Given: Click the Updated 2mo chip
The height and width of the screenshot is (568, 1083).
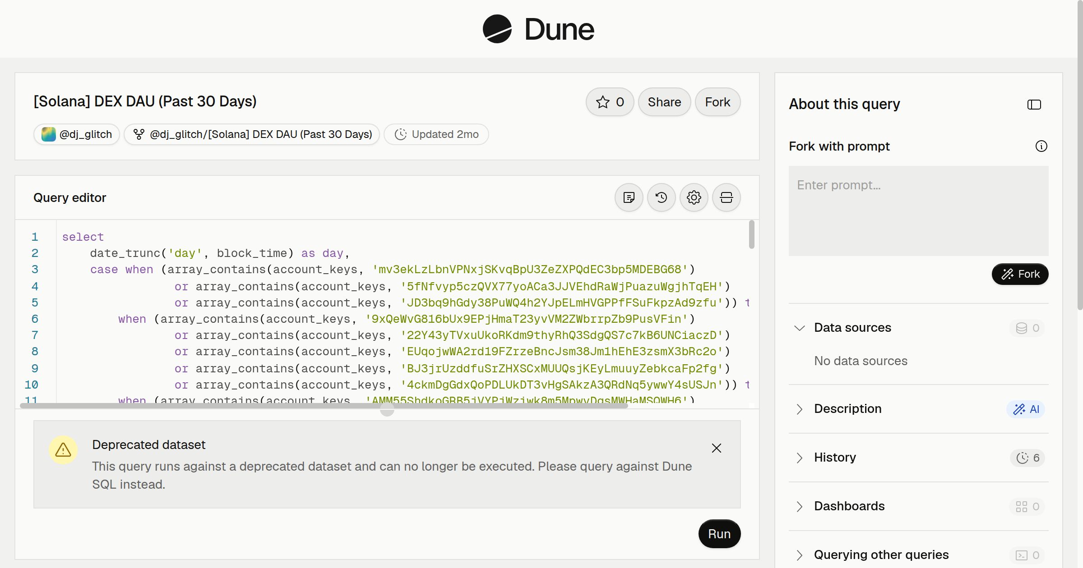Looking at the screenshot, I should 436,134.
